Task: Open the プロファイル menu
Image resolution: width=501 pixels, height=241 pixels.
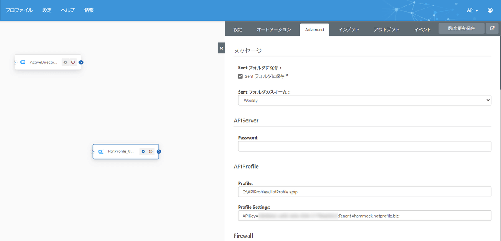Action: pyautogui.click(x=19, y=10)
